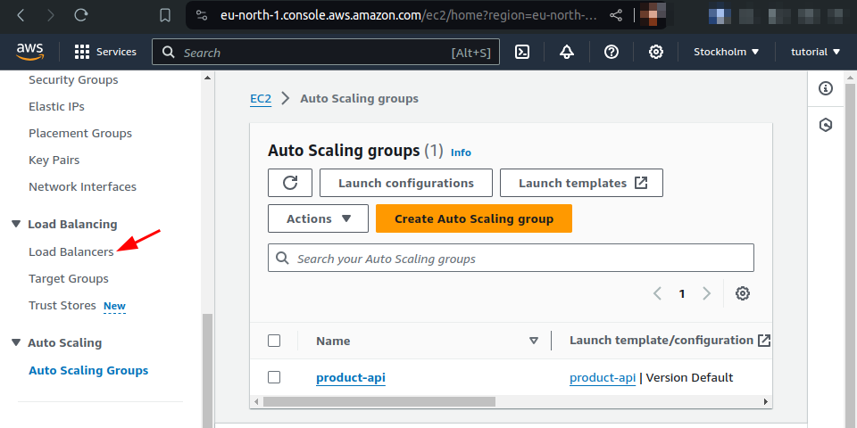857x428 pixels.
Task: Launch AWS CloudShell terminal icon
Action: pos(522,52)
